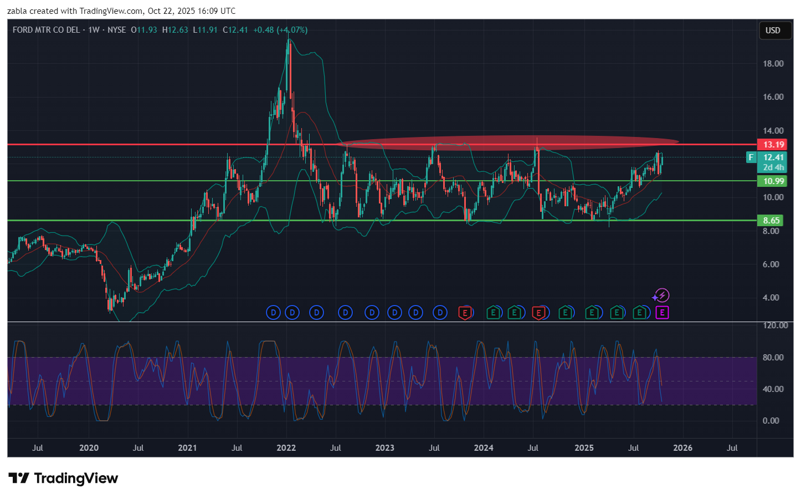Open the USD currency selector
The width and height of the screenshot is (801, 499).
pos(773,30)
